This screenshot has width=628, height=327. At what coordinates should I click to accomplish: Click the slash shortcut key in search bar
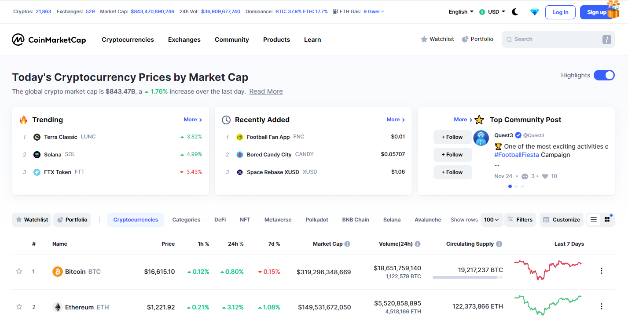607,40
